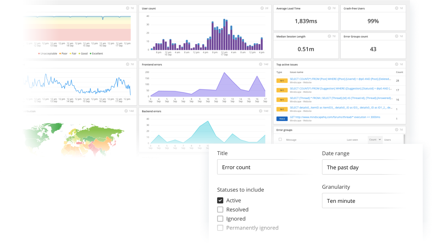Click the clock icon on Error Groups count tile
Image resolution: width=439 pixels, height=248 pixels.
tap(397, 36)
